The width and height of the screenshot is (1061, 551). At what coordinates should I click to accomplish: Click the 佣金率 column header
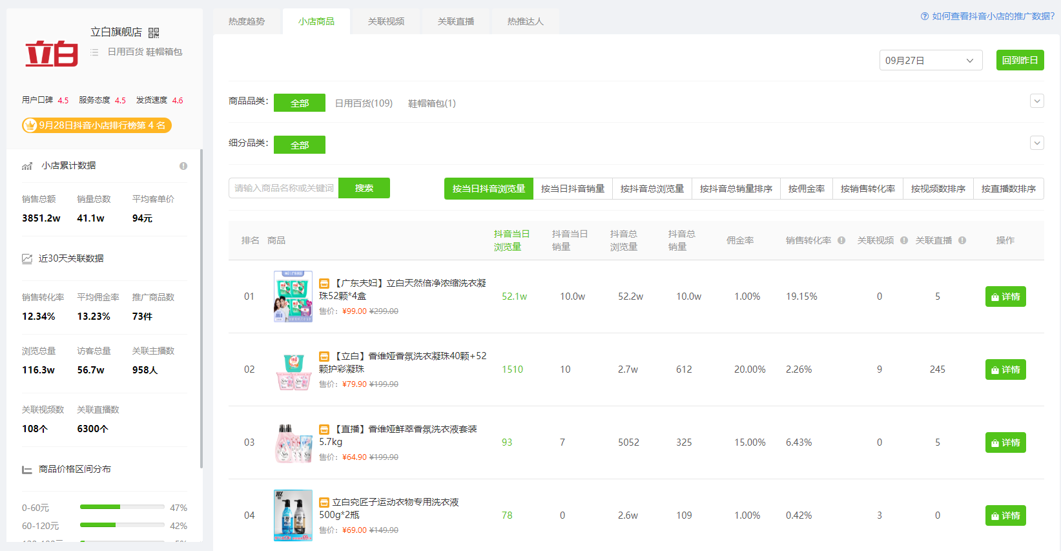(740, 240)
